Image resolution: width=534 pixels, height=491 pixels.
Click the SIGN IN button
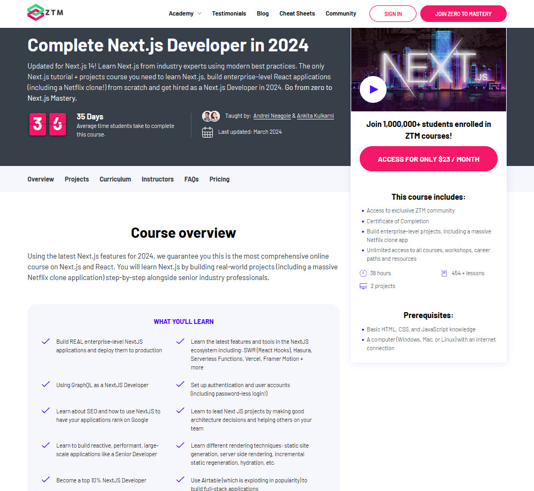(392, 14)
